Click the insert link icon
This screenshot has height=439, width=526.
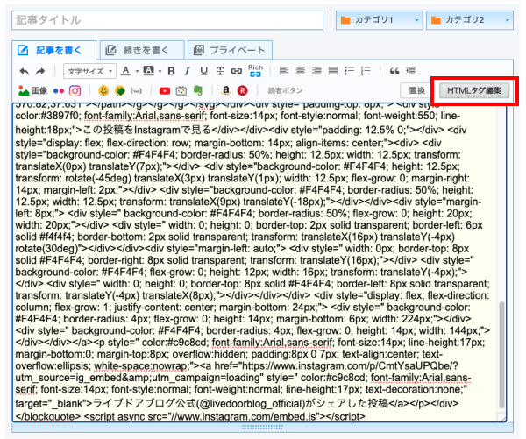[x=237, y=71]
